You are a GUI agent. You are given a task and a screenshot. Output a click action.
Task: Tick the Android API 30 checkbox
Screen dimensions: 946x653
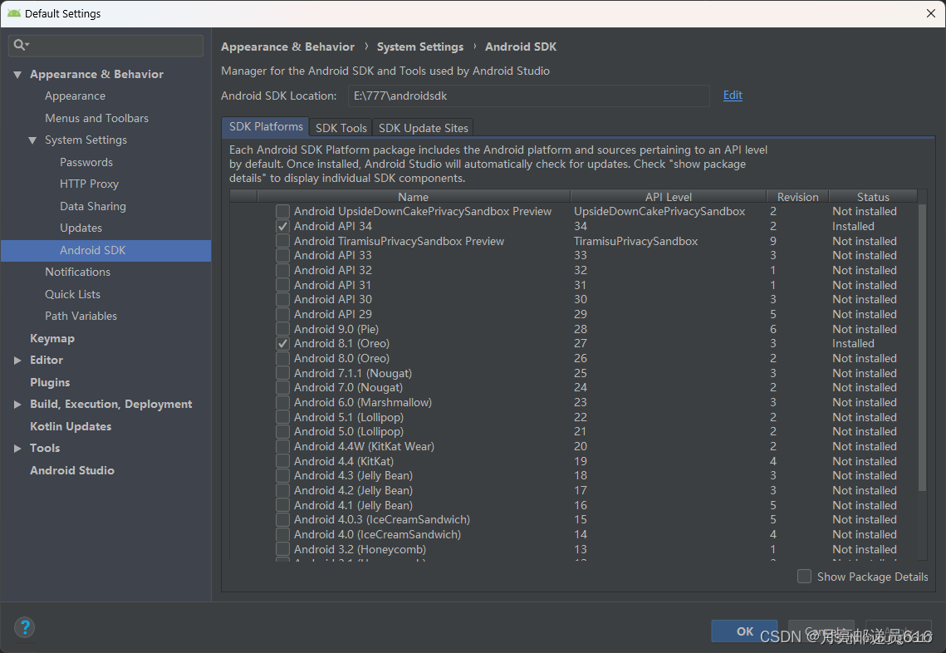tap(282, 299)
